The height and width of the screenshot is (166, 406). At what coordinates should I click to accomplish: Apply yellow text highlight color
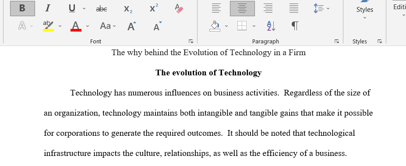[48, 26]
